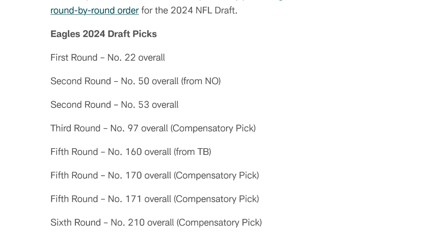Click "(Compensatory Pick)" on the No. 170 line
Screen dimensions: 447x239
(216, 175)
